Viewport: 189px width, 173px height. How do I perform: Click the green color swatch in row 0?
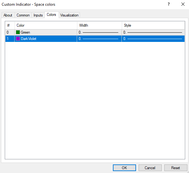18,32
